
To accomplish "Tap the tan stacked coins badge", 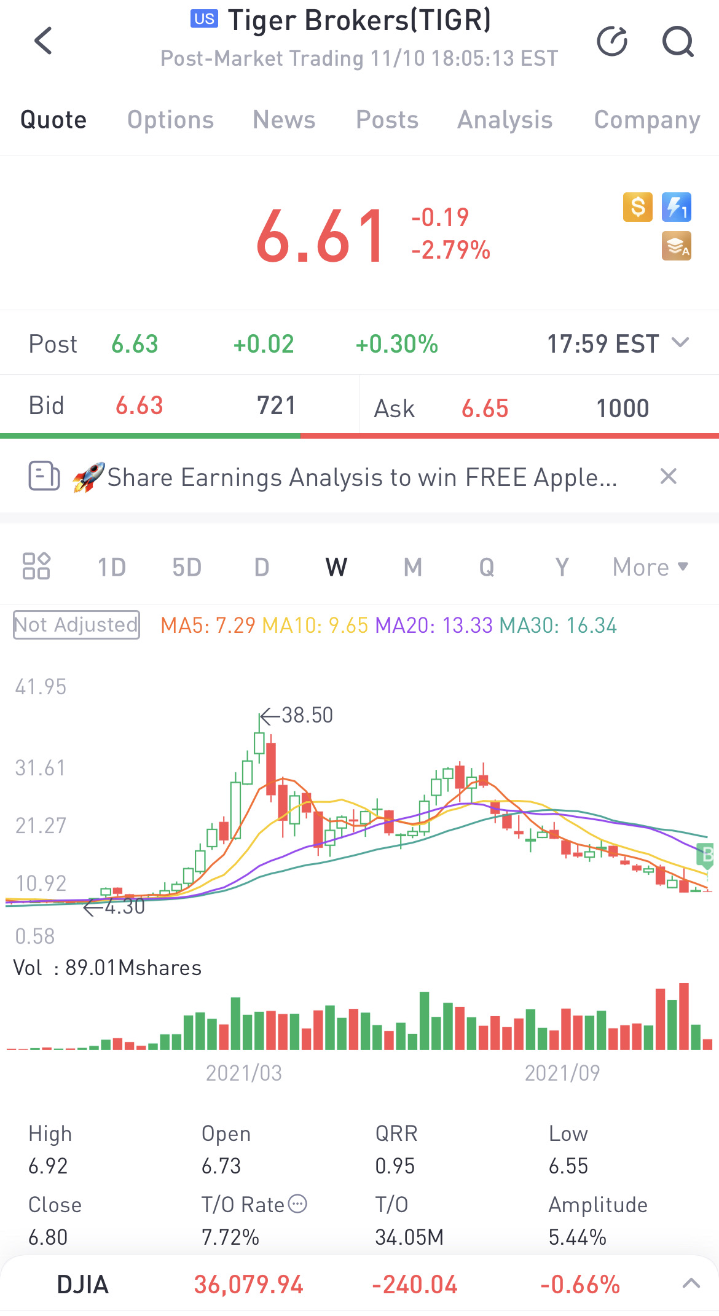I will point(677,246).
